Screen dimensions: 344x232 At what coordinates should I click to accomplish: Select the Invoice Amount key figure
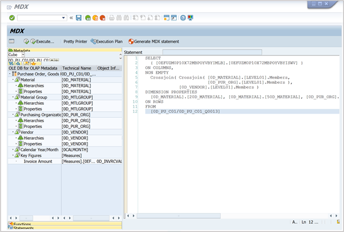(37, 161)
